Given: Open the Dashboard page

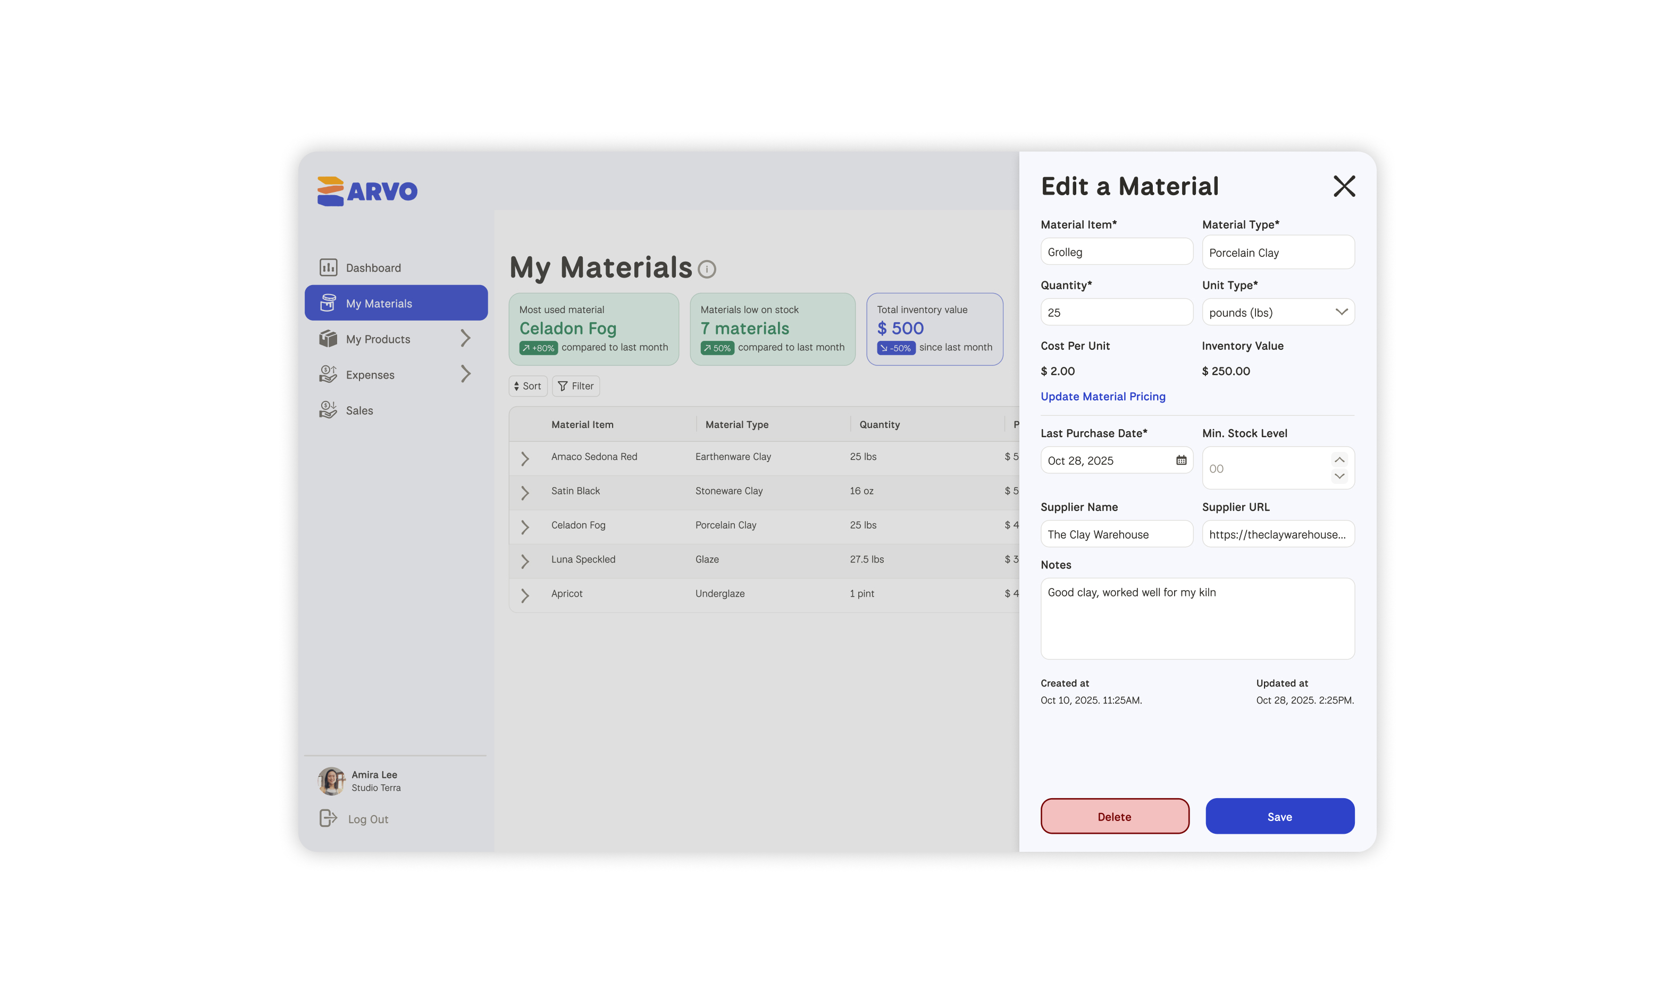Looking at the screenshot, I should click(x=373, y=267).
